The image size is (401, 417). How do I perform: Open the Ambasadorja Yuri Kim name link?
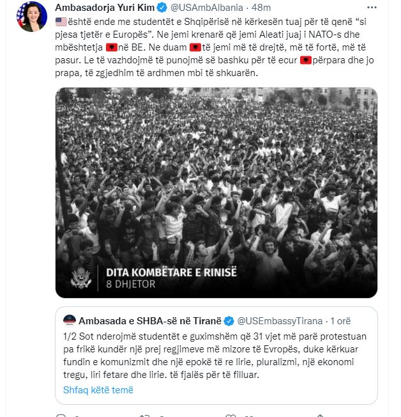(105, 8)
